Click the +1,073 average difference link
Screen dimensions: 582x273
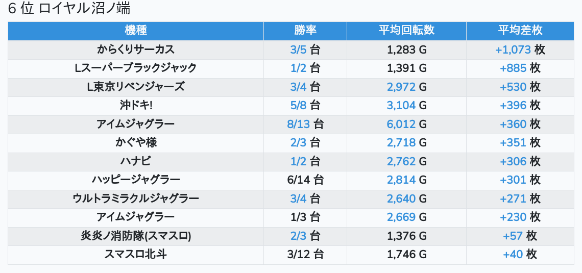click(x=513, y=49)
